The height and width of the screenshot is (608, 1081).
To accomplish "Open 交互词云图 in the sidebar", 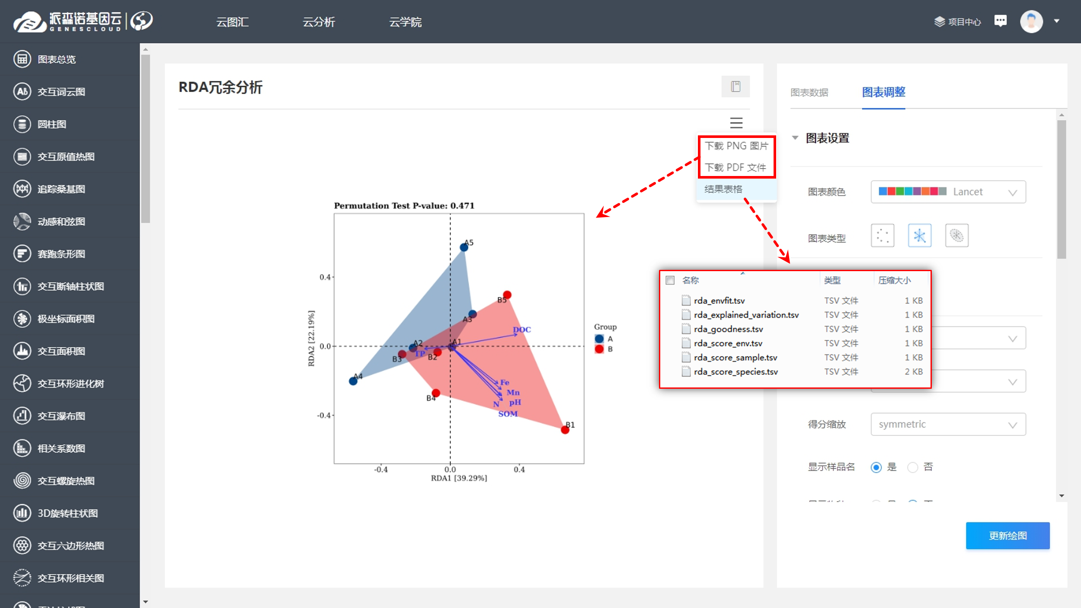I will coord(61,92).
